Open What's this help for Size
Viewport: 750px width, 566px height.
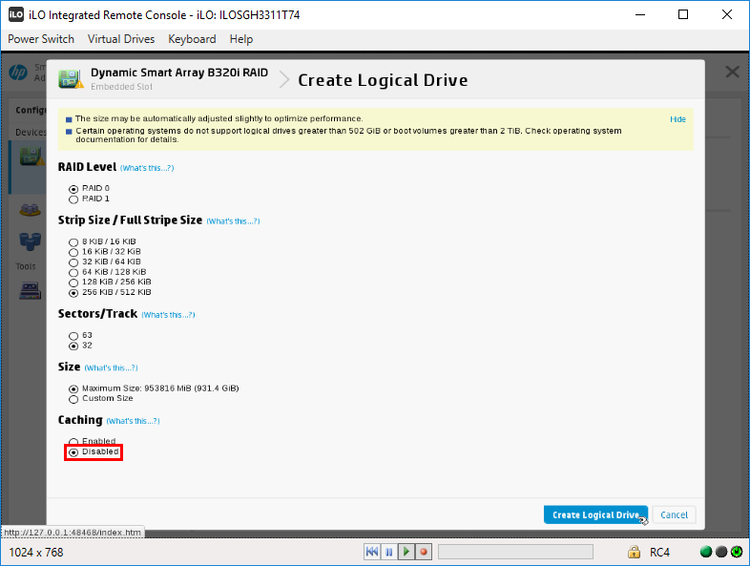[111, 367]
